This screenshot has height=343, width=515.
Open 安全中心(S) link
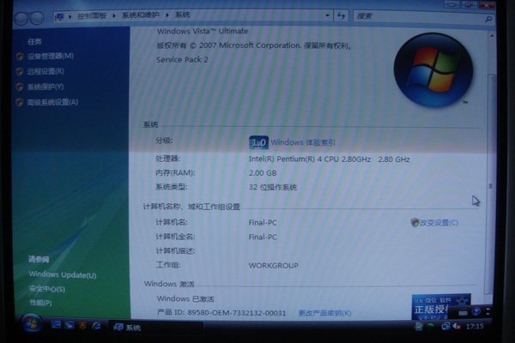47,289
